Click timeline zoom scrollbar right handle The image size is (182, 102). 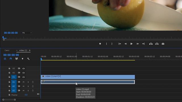click(15, 100)
